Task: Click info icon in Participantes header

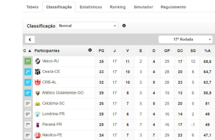Action: [x=90, y=50]
